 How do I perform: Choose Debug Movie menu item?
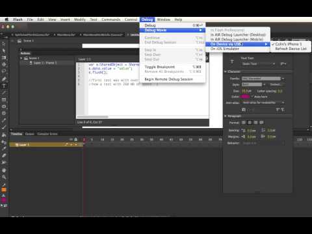click(172, 30)
